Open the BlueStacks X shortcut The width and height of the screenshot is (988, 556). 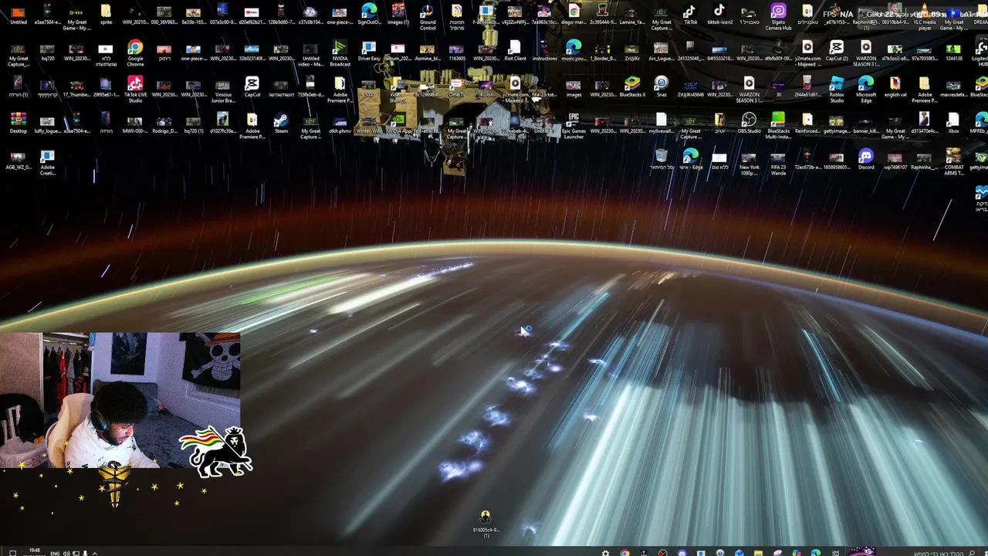pyautogui.click(x=632, y=87)
